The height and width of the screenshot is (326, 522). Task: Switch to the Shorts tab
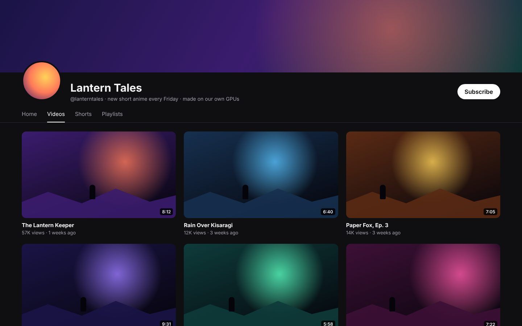tap(83, 114)
